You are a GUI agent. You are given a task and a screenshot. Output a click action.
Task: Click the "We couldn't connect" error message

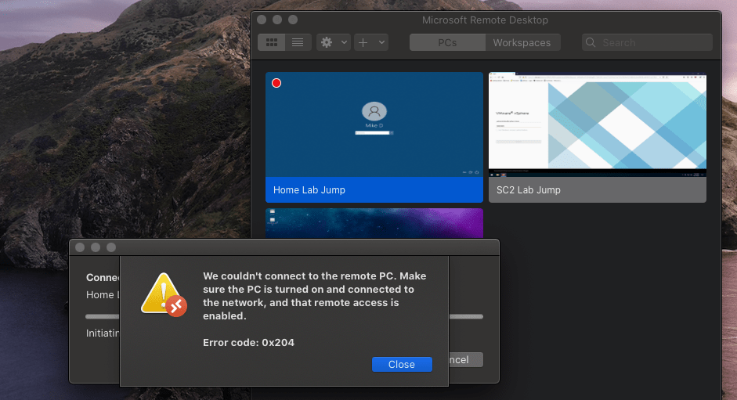coord(314,296)
